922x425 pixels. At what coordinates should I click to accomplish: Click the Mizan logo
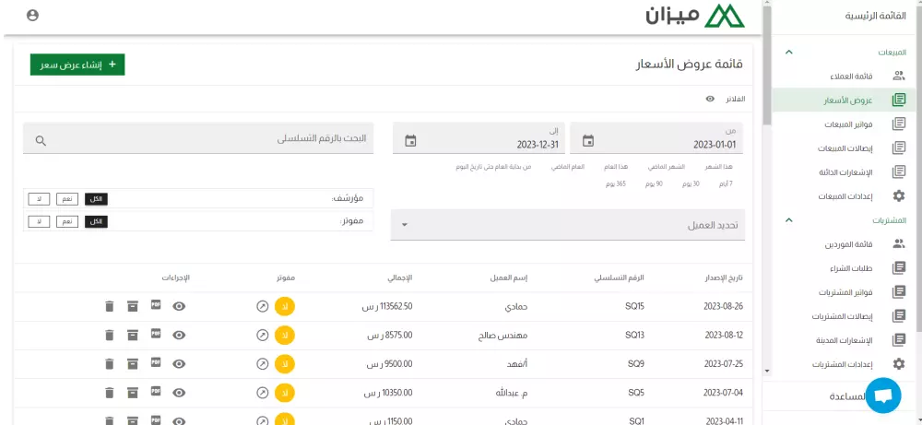[x=695, y=17]
